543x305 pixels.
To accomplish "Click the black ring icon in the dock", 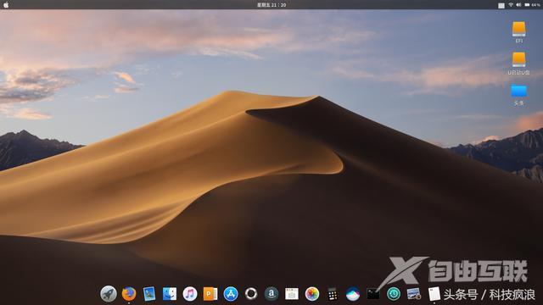I will point(251,294).
